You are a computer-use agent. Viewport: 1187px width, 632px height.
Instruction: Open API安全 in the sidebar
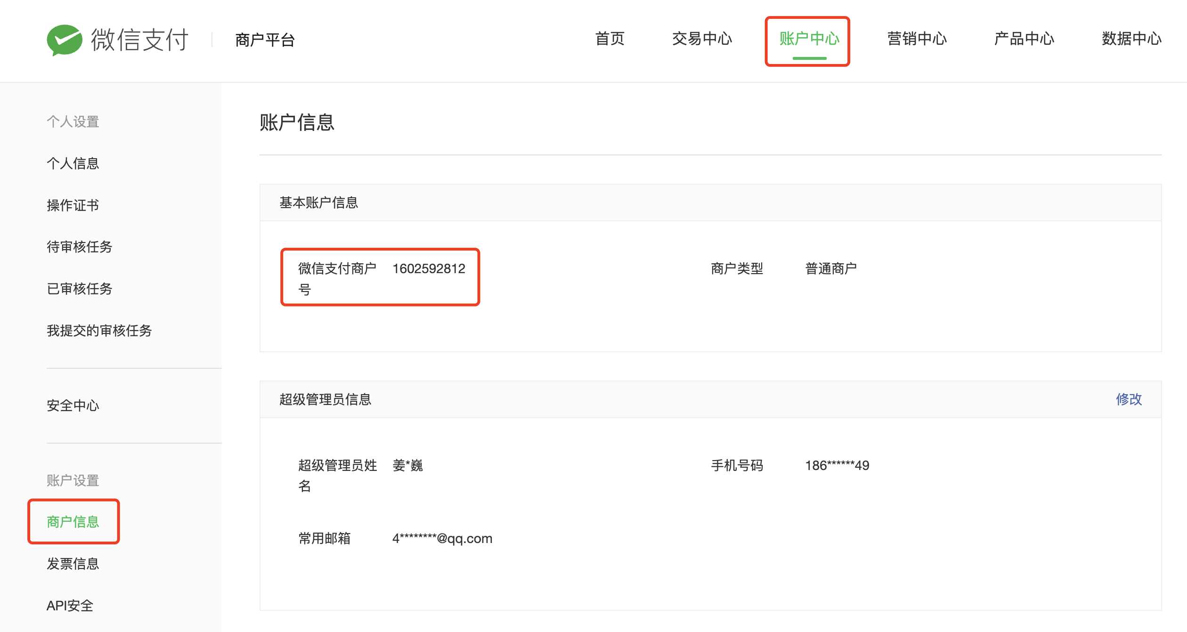[x=70, y=606]
